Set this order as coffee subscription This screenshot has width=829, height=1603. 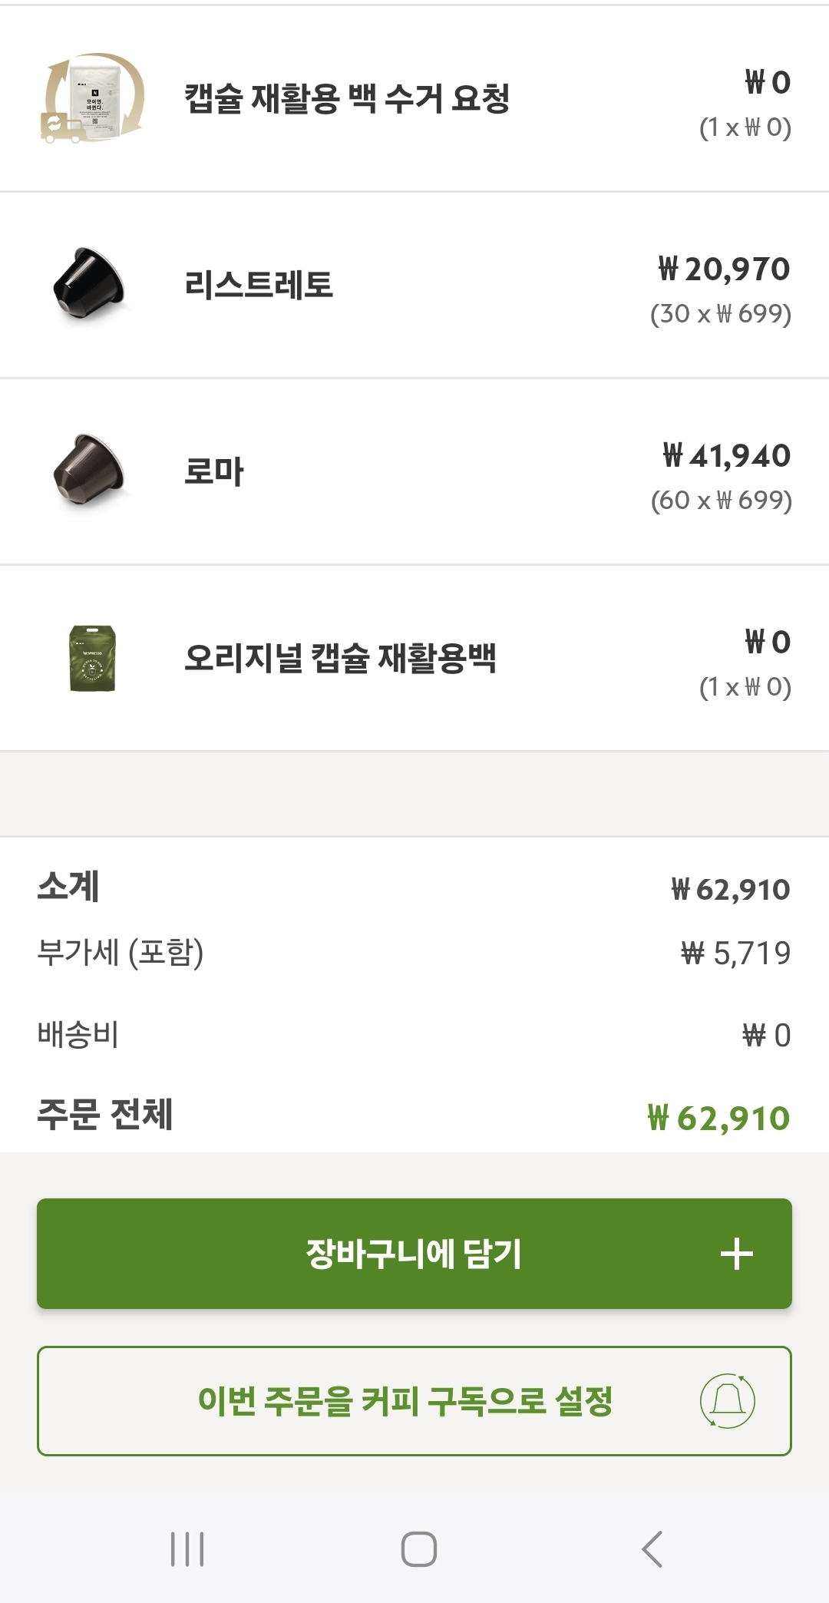405,1401
